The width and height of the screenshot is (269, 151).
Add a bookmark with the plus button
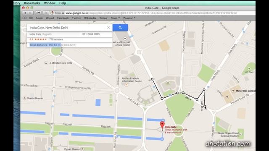click(x=46, y=13)
